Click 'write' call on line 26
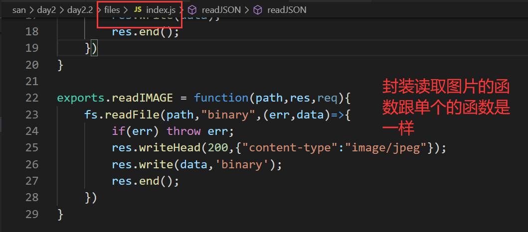This screenshot has height=232, width=528. coord(156,164)
